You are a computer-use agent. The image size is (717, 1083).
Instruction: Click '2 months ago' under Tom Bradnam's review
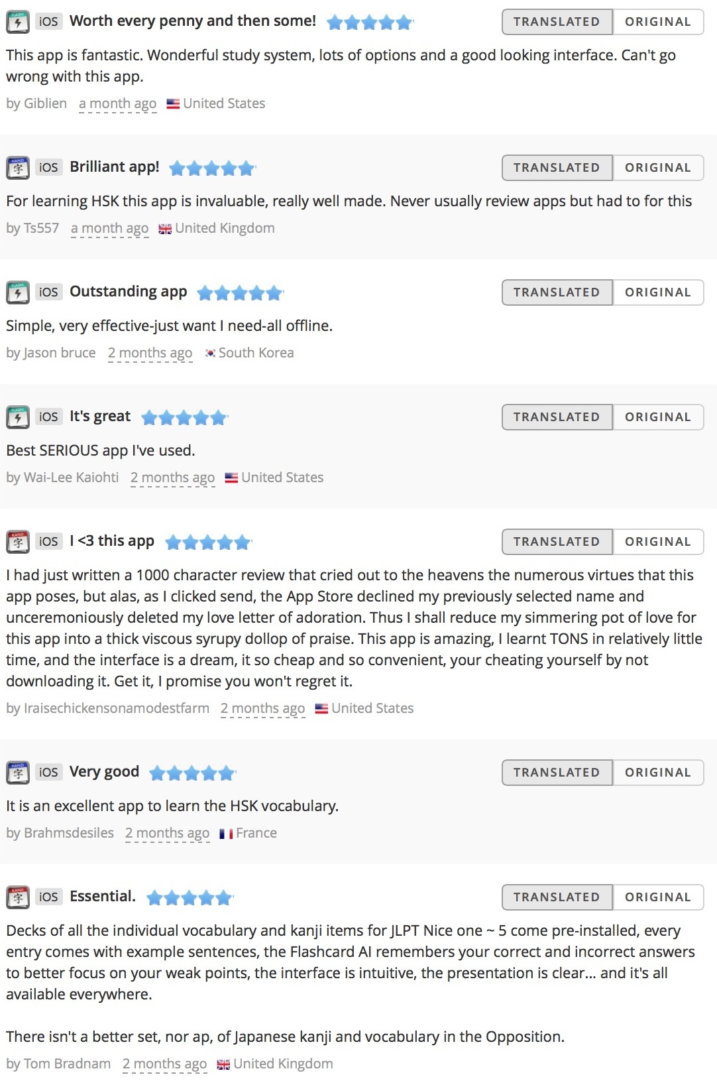click(x=164, y=1064)
